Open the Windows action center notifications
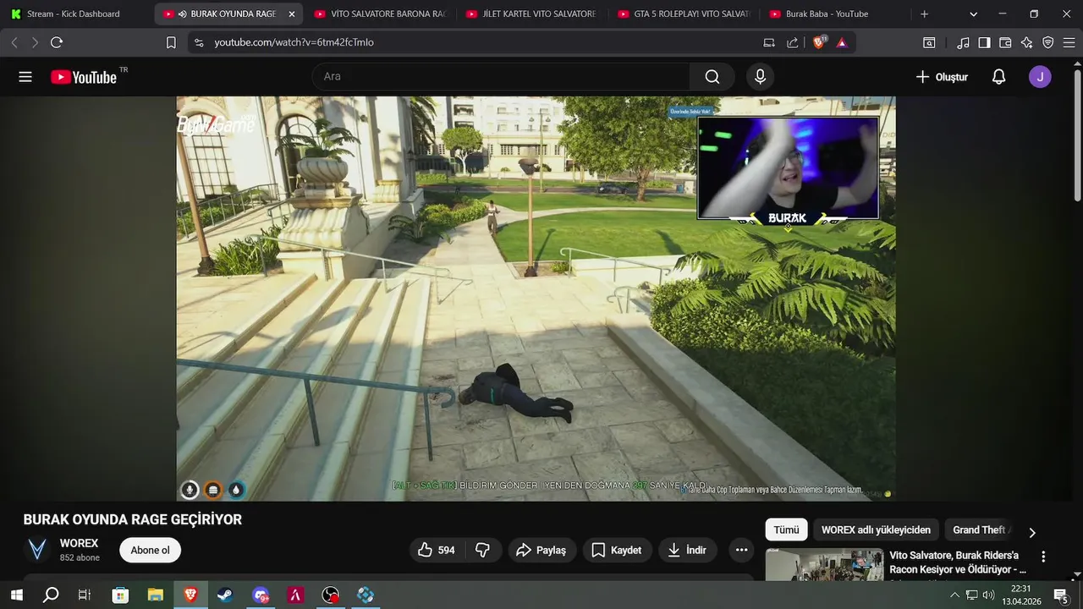1083x609 pixels. tap(1061, 595)
